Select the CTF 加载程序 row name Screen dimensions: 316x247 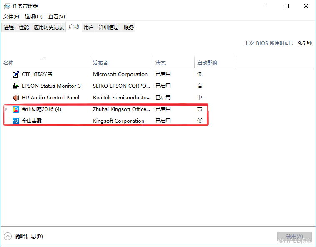[37, 74]
